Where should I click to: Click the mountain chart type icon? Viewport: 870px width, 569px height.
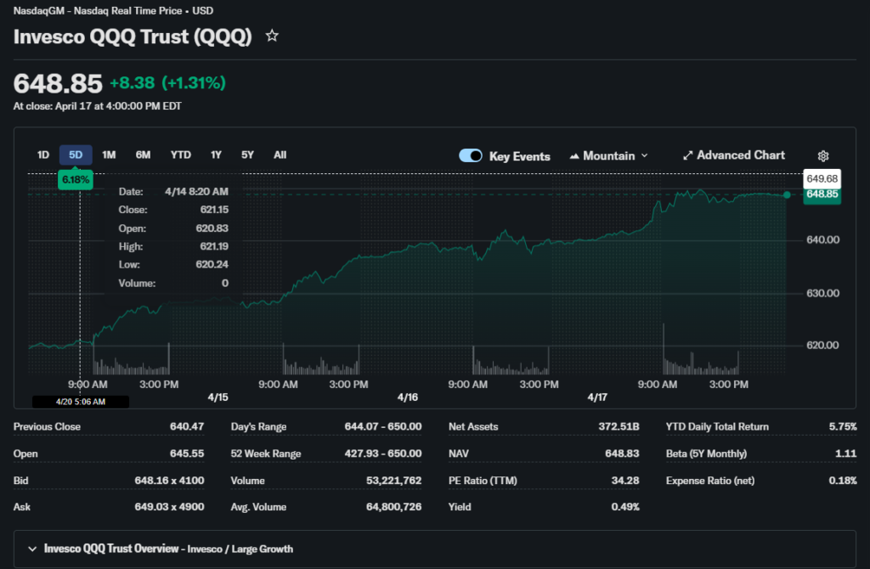[574, 156]
